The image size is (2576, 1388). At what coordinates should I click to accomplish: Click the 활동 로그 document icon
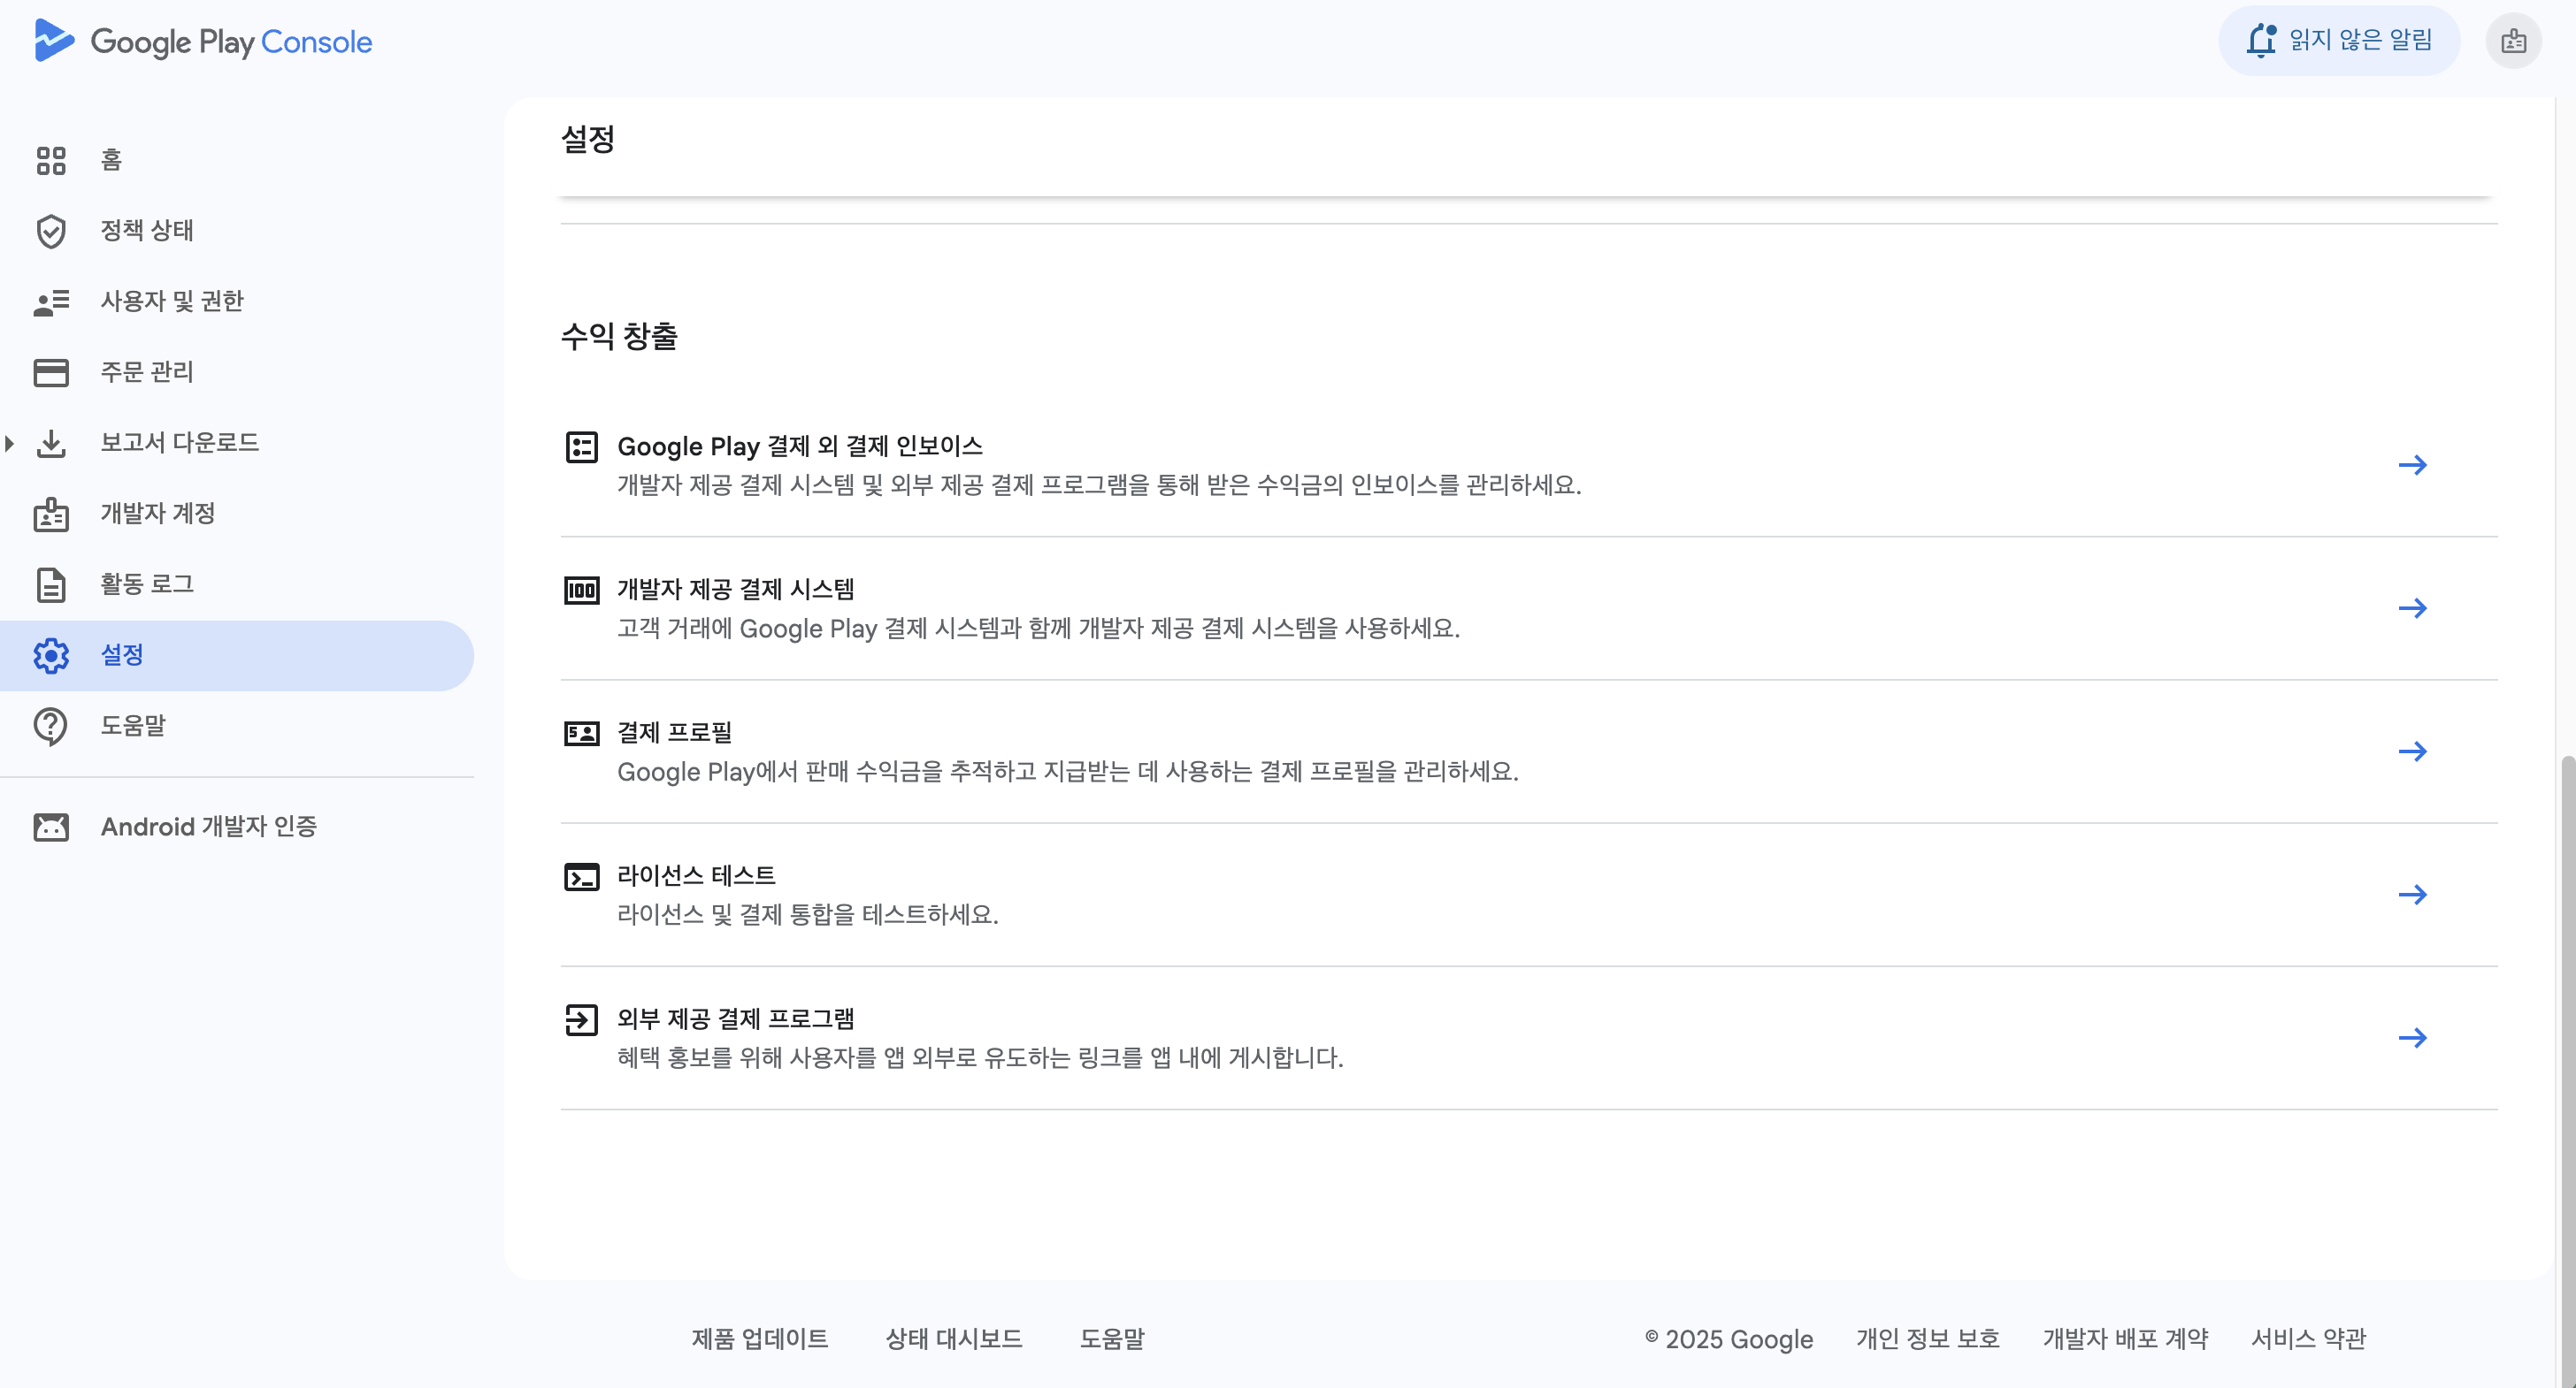(x=51, y=584)
